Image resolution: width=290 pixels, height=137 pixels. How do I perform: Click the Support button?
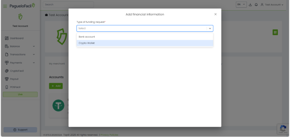(x=20, y=130)
